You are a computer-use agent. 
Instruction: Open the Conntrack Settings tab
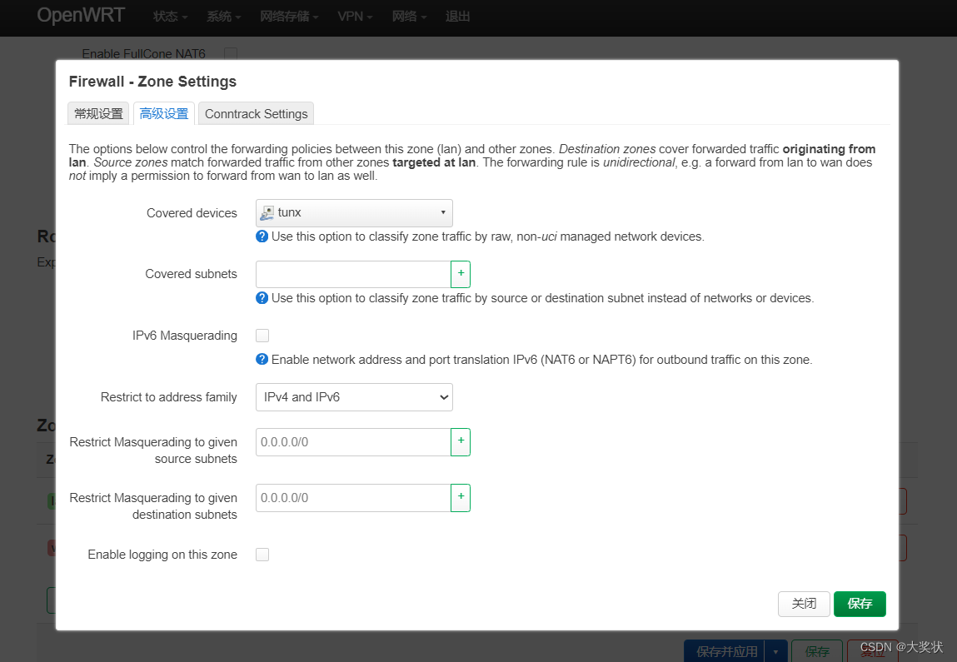257,114
